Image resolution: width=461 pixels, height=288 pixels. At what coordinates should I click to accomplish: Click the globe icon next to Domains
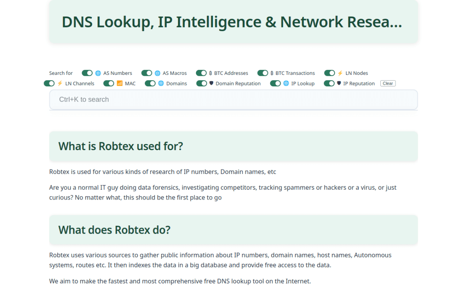click(x=160, y=83)
